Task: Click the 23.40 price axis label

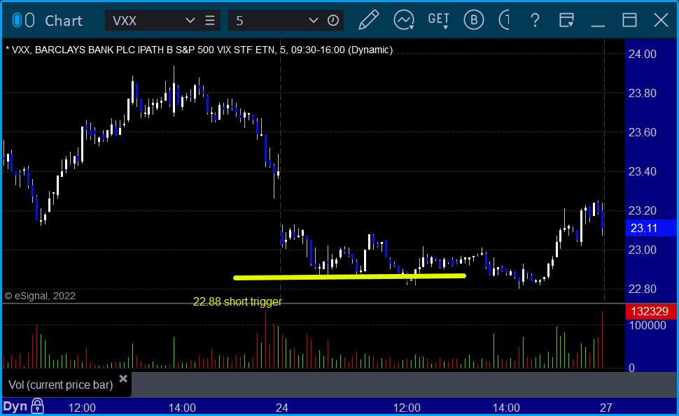Action: [x=642, y=172]
